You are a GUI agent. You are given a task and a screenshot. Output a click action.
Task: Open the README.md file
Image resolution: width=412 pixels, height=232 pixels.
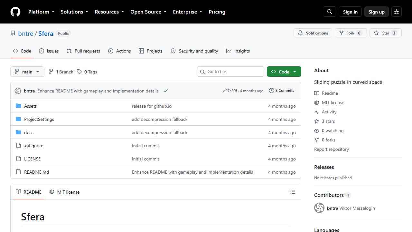pos(36,172)
